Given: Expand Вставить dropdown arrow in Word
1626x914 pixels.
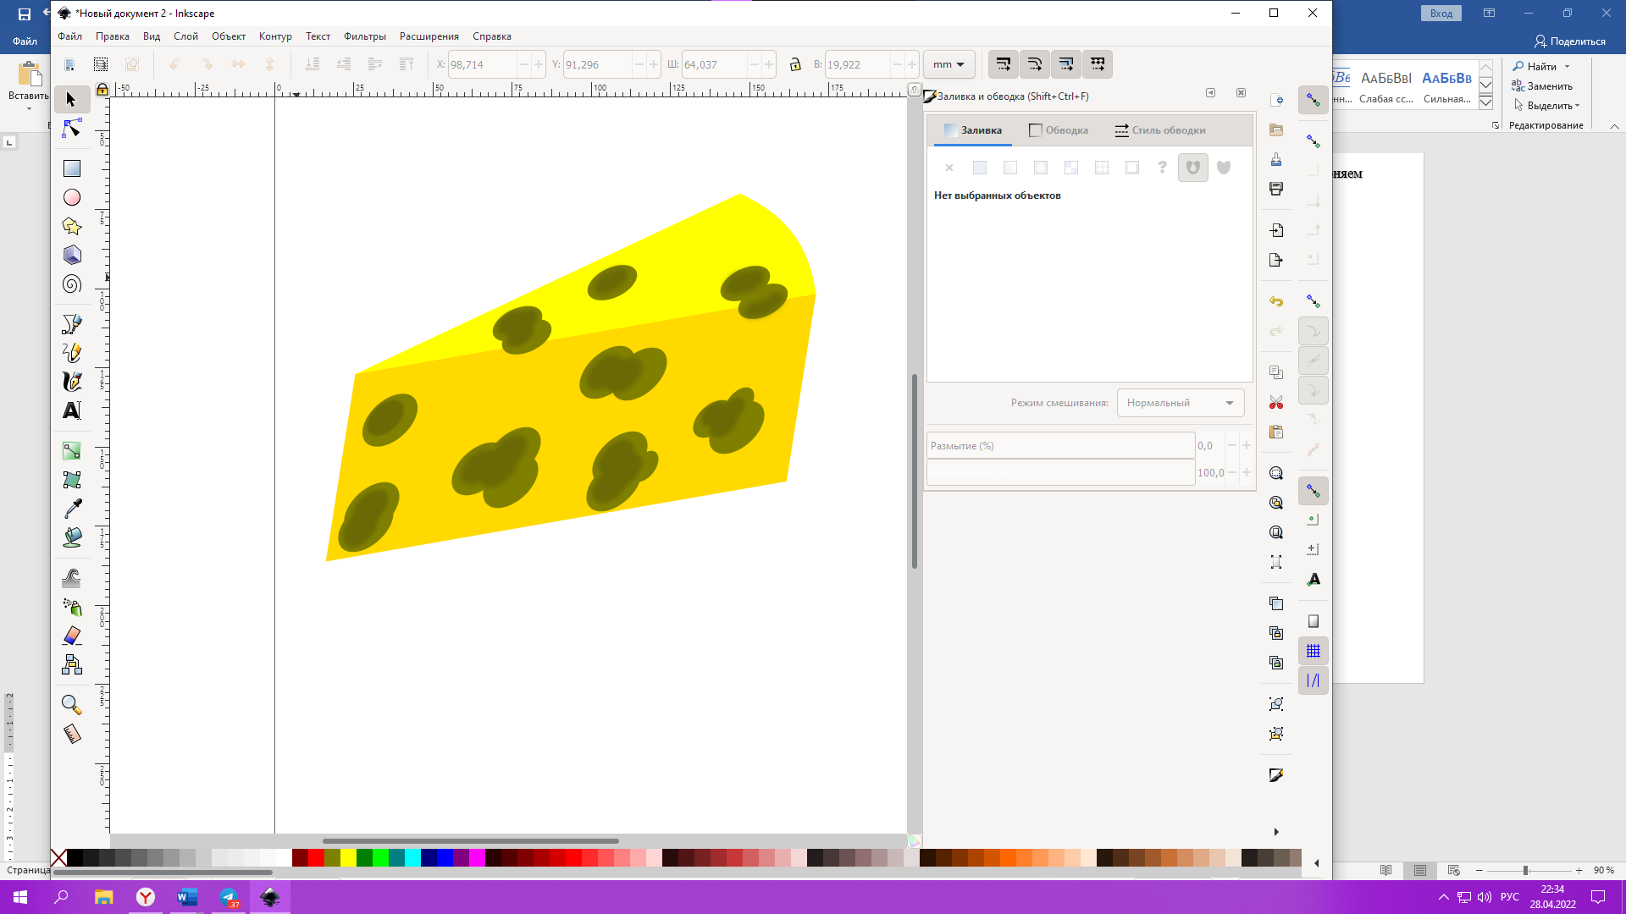Looking at the screenshot, I should (29, 108).
